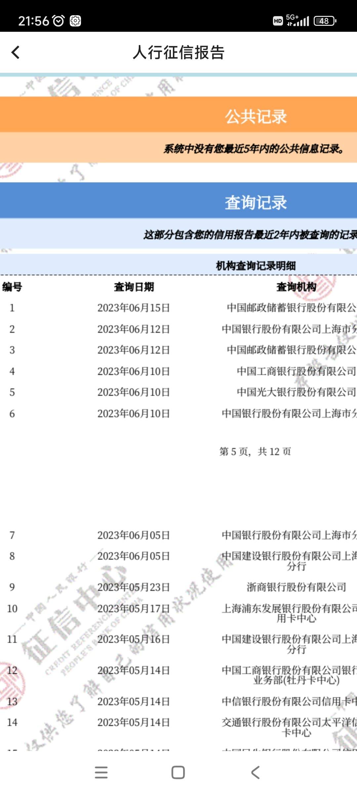This screenshot has height=794, width=357.
Task: Tap the row number 5 in 编号 column
Action: click(x=12, y=392)
